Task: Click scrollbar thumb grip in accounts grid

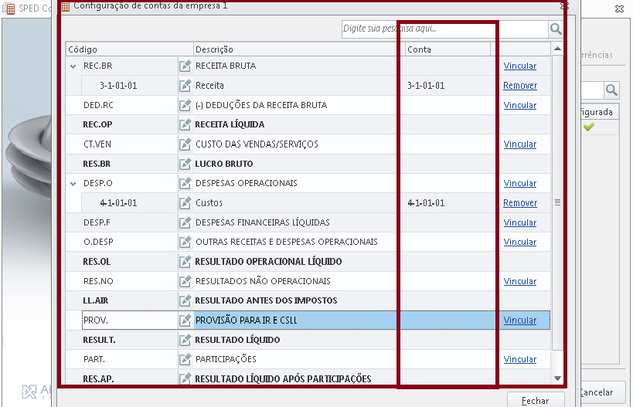Action: 557,202
